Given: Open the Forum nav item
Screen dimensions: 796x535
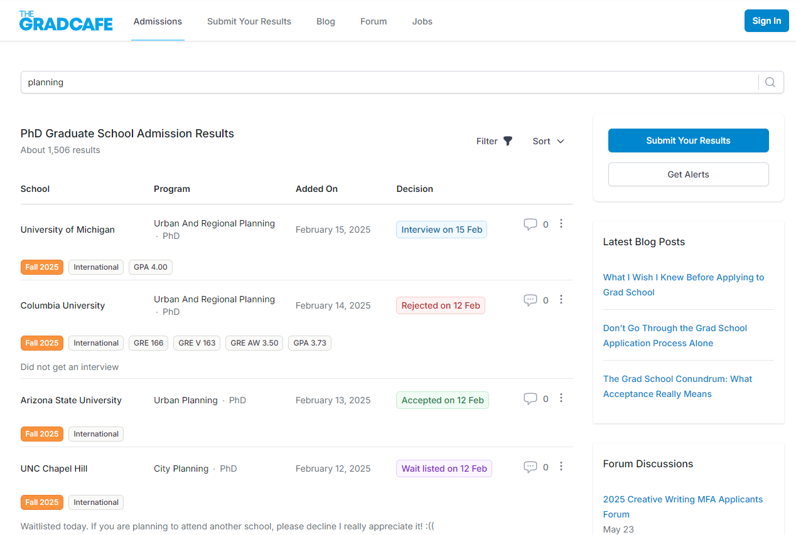Looking at the screenshot, I should pyautogui.click(x=374, y=21).
